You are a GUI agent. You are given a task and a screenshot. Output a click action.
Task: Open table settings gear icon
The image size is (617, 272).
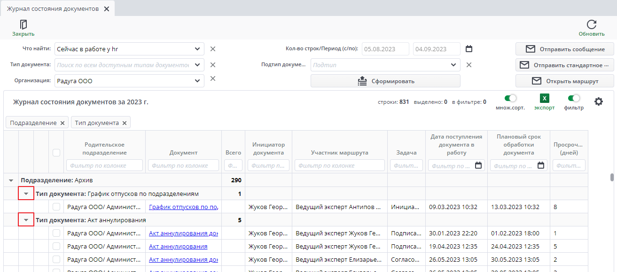tap(598, 101)
